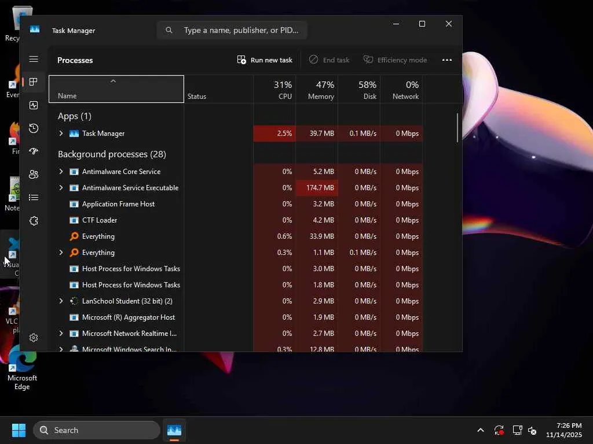
Task: Maximize the Task Manager window
Action: point(422,24)
